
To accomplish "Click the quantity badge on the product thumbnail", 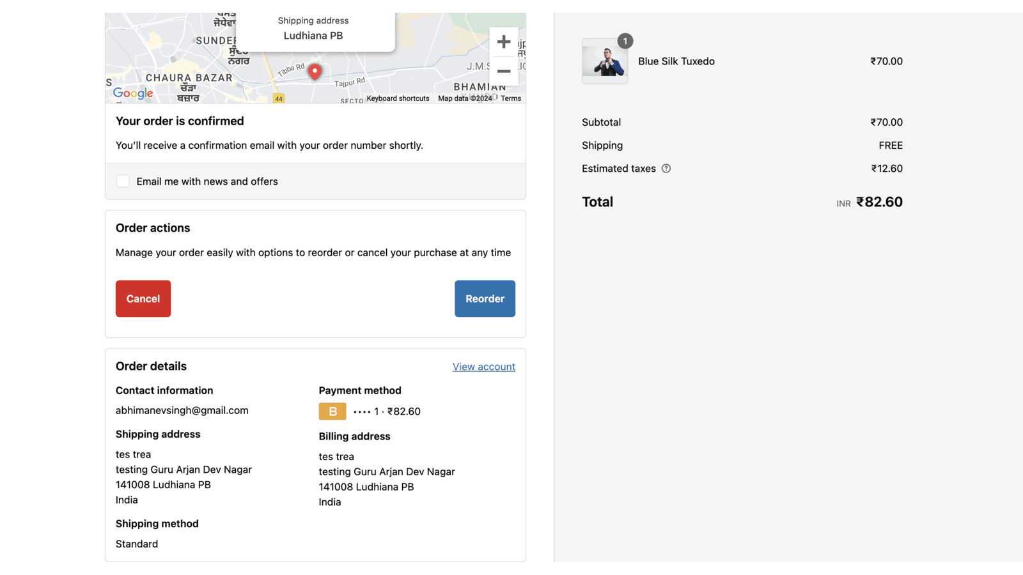I will (625, 41).
